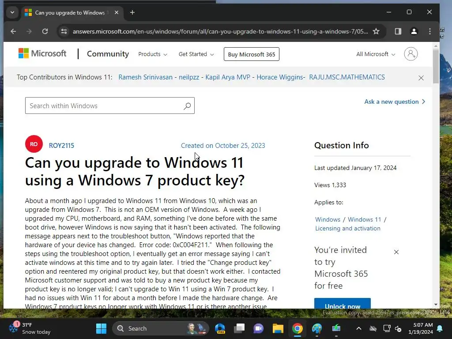Click Ask a new question link
The height and width of the screenshot is (339, 452).
pos(395,102)
